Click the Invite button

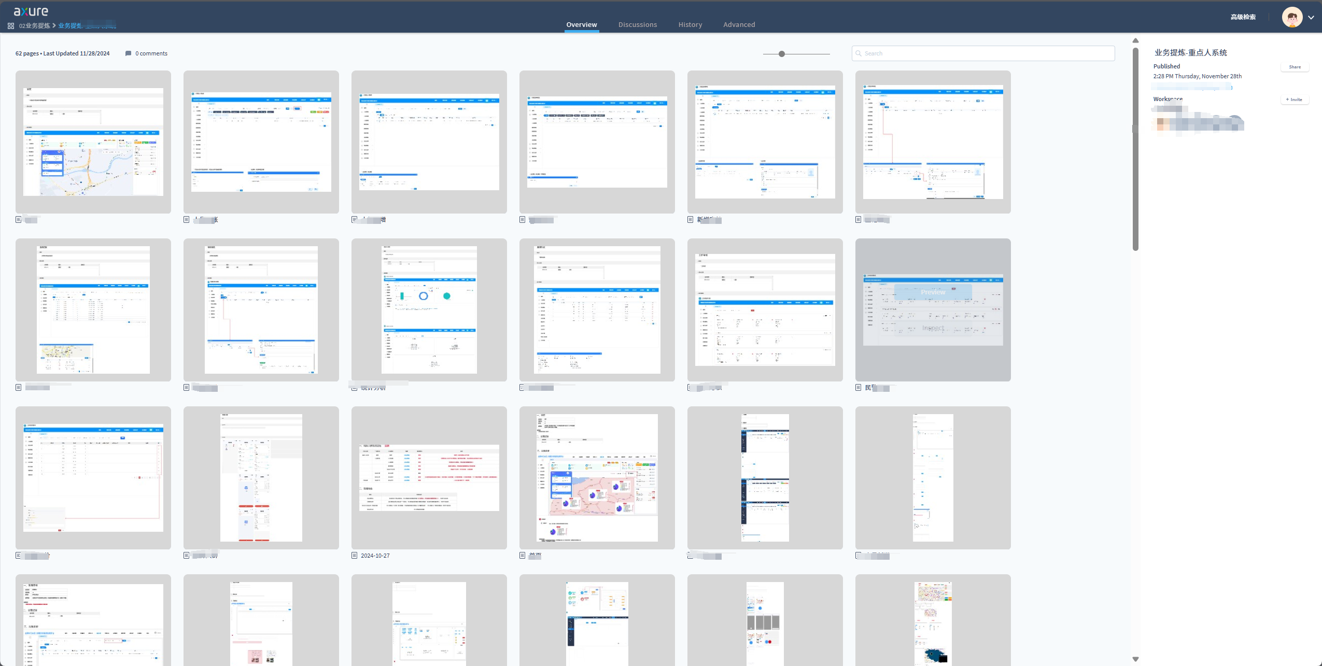click(x=1294, y=100)
